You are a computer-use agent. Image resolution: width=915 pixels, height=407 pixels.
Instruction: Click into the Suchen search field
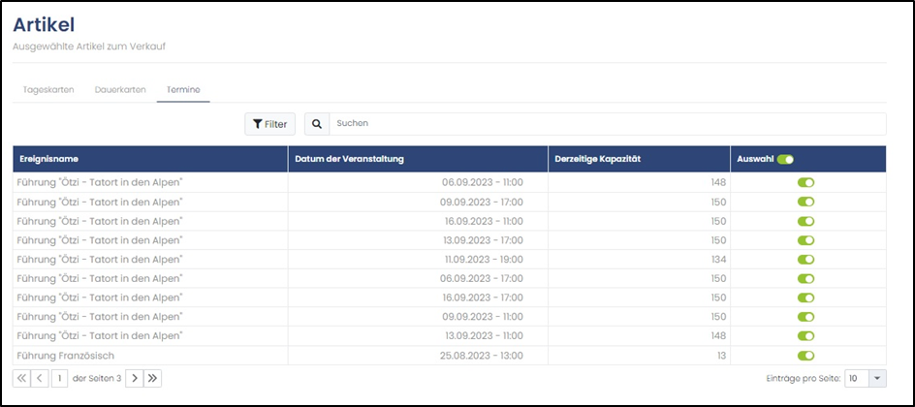[608, 124]
